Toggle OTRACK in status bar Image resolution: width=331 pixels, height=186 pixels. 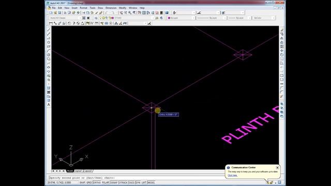[123, 182]
